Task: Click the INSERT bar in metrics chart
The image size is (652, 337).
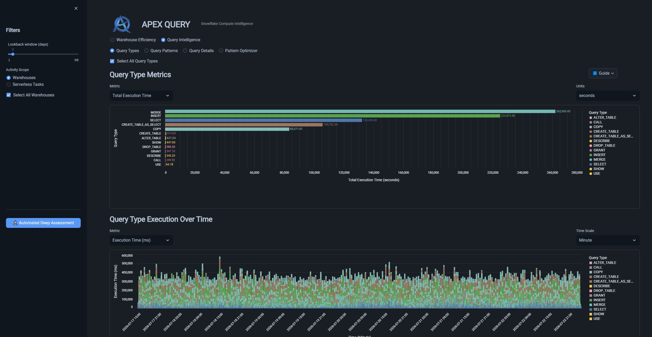Action: pos(332,116)
